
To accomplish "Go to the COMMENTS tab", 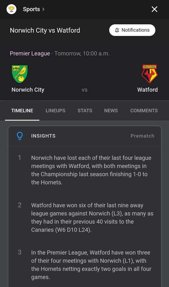I will tap(144, 111).
